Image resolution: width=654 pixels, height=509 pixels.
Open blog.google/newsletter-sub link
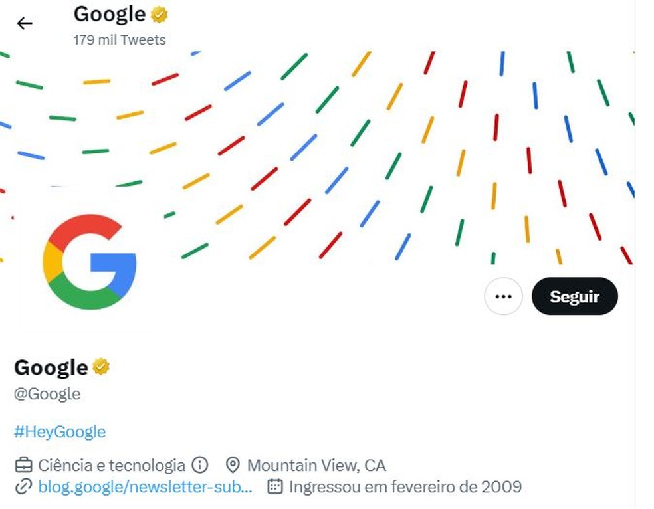(x=146, y=487)
